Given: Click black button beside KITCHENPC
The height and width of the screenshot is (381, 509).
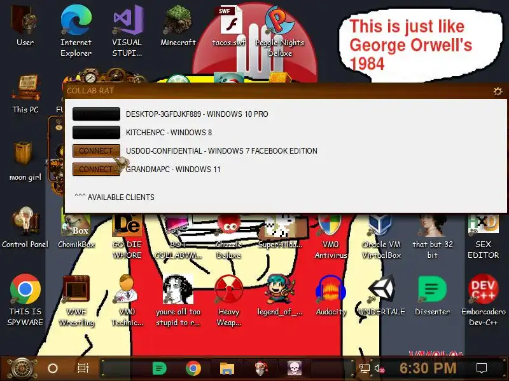Looking at the screenshot, I should [x=96, y=133].
